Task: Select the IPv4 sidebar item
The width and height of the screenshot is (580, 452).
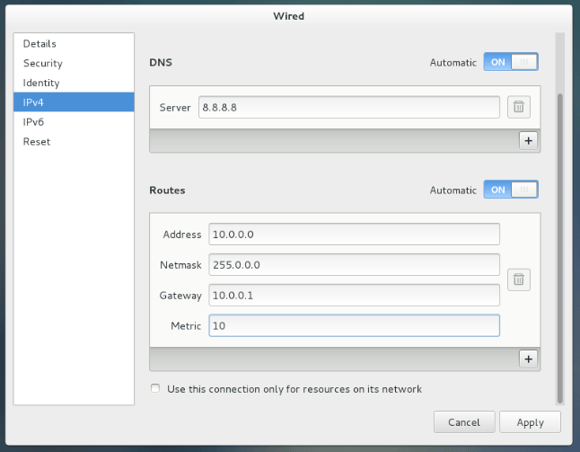Action: [74, 102]
